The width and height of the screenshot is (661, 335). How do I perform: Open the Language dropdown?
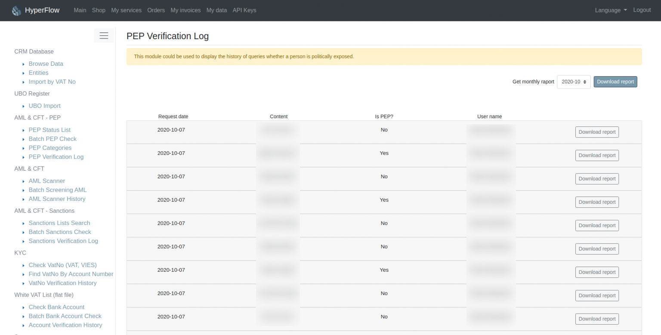[x=610, y=10]
